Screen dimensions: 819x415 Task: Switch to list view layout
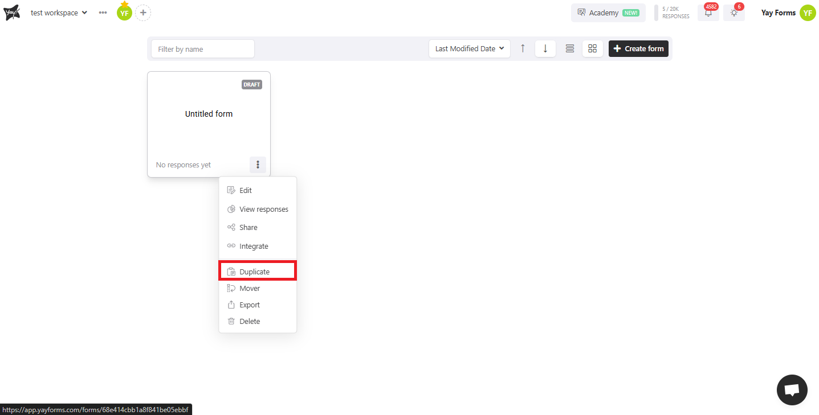pos(569,49)
